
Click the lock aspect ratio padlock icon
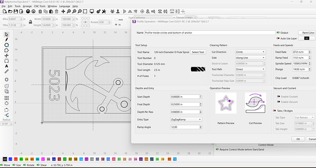pos(30,22)
